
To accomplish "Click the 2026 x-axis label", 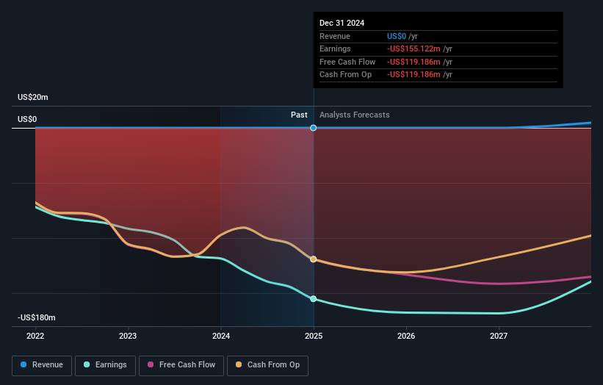I will pyautogui.click(x=406, y=336).
